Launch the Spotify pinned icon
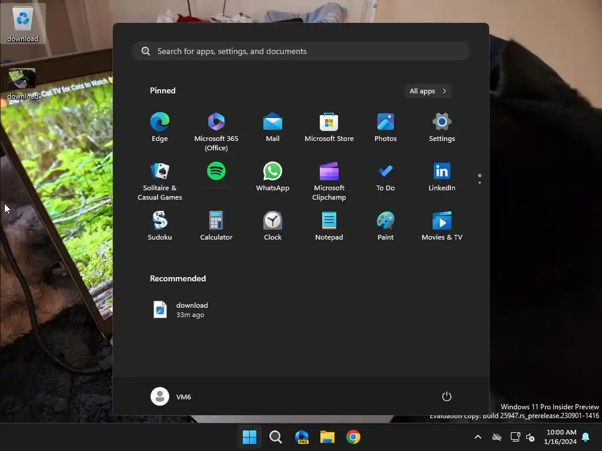602x451 pixels. (216, 171)
